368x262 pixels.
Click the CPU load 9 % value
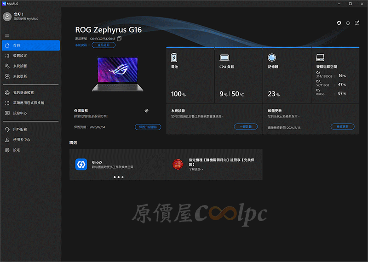point(224,94)
